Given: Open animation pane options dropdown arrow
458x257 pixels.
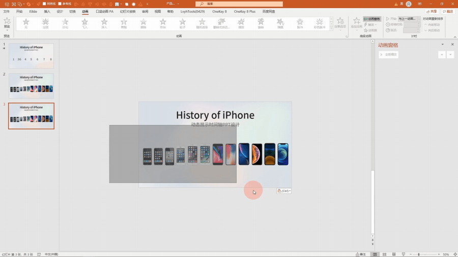Looking at the screenshot, I should 443,44.
